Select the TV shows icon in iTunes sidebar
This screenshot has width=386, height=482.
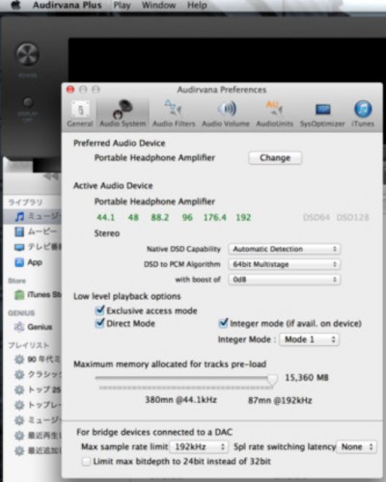pyautogui.click(x=19, y=247)
